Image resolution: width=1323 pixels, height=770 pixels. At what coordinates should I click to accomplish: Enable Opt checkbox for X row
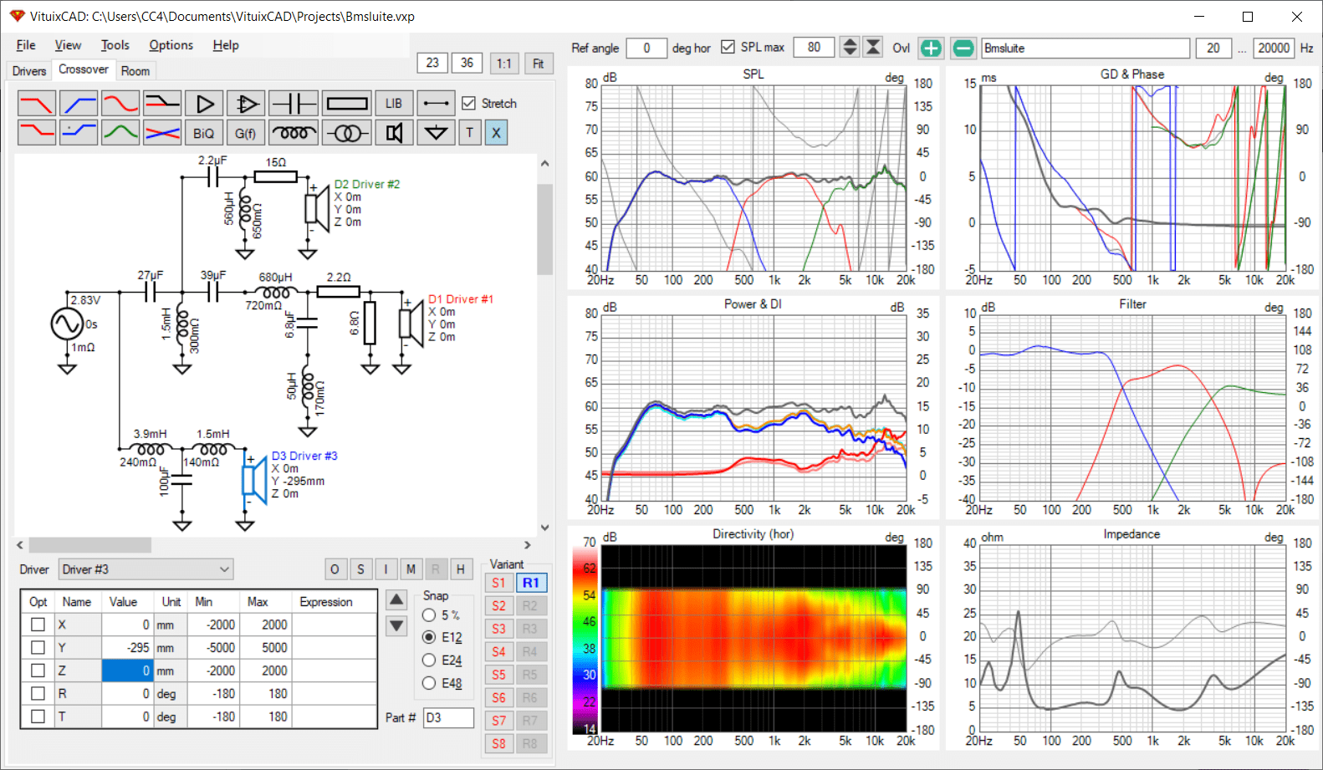pyautogui.click(x=38, y=625)
